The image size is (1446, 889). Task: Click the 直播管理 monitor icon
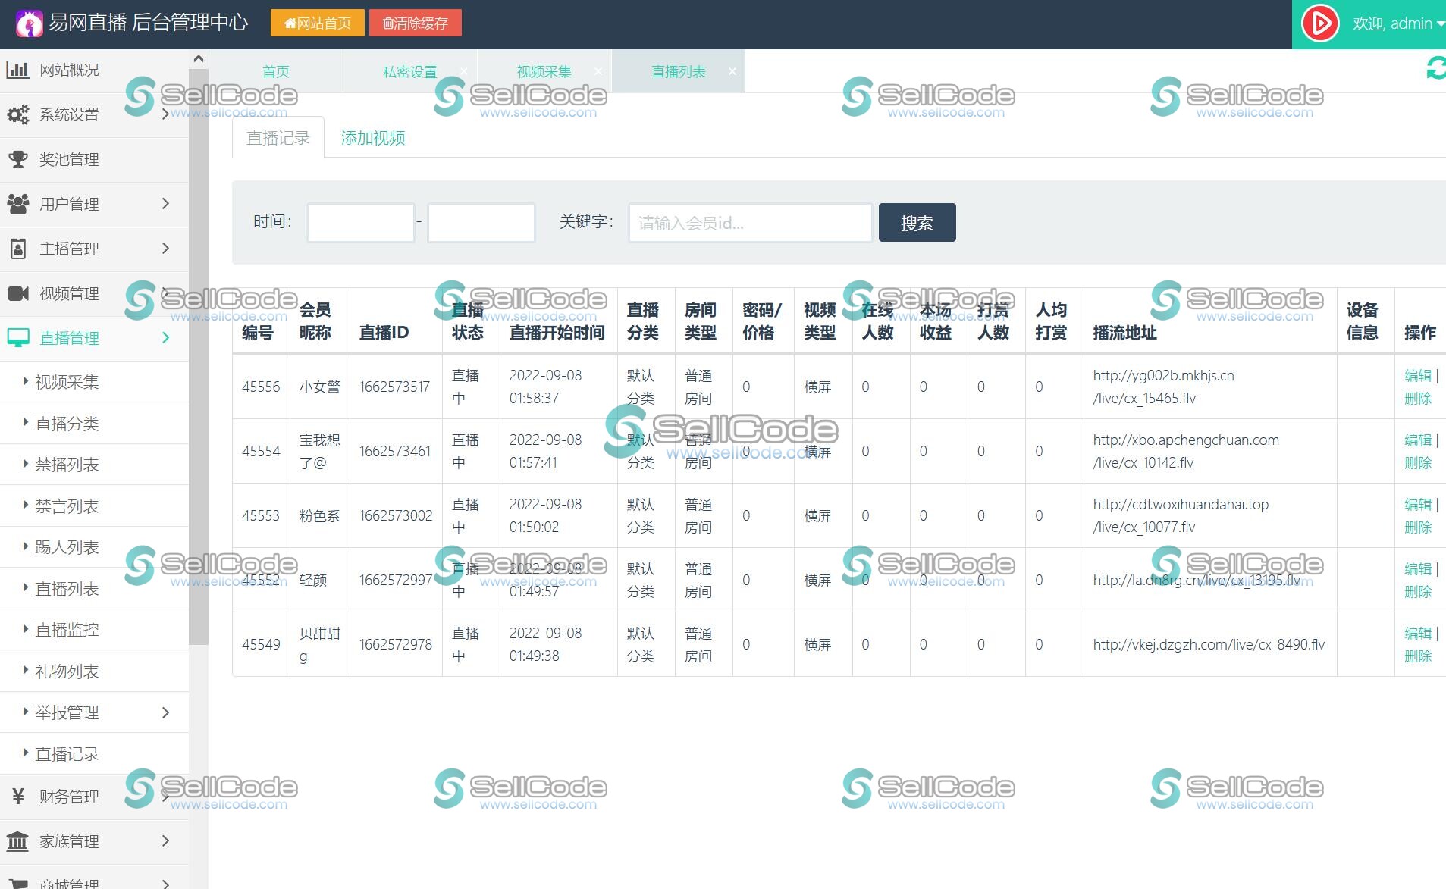17,338
